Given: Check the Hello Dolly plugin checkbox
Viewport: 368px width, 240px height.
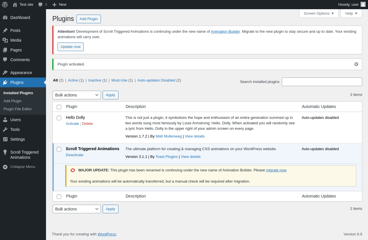Looking at the screenshot, I should [59, 118].
